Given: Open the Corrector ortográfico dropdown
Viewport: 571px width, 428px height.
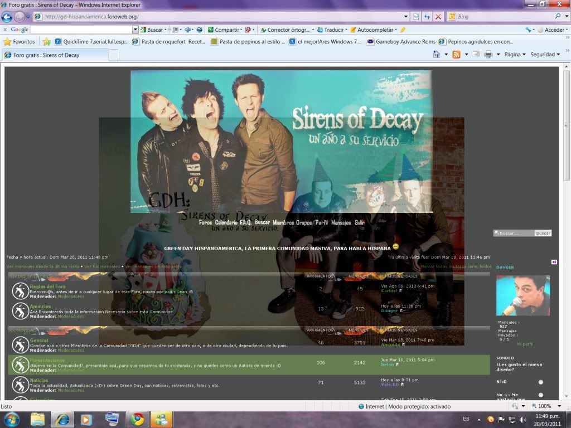Looking at the screenshot, I should click(x=313, y=30).
